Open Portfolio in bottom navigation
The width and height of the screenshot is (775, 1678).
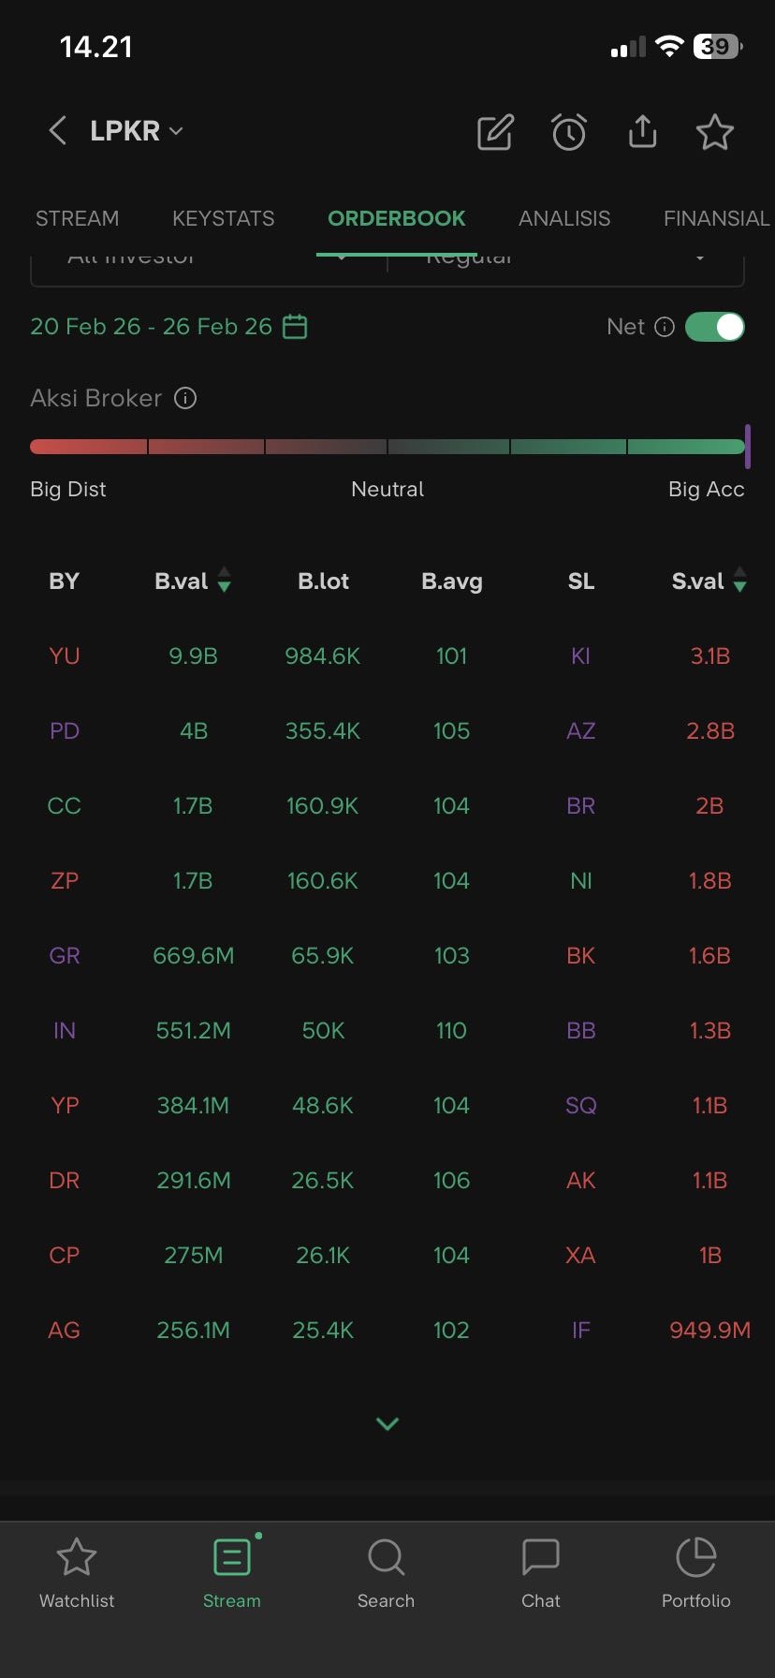[695, 1573]
